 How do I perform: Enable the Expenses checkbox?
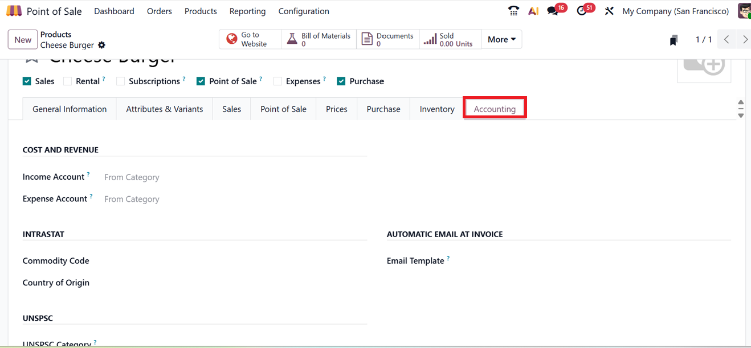[277, 81]
